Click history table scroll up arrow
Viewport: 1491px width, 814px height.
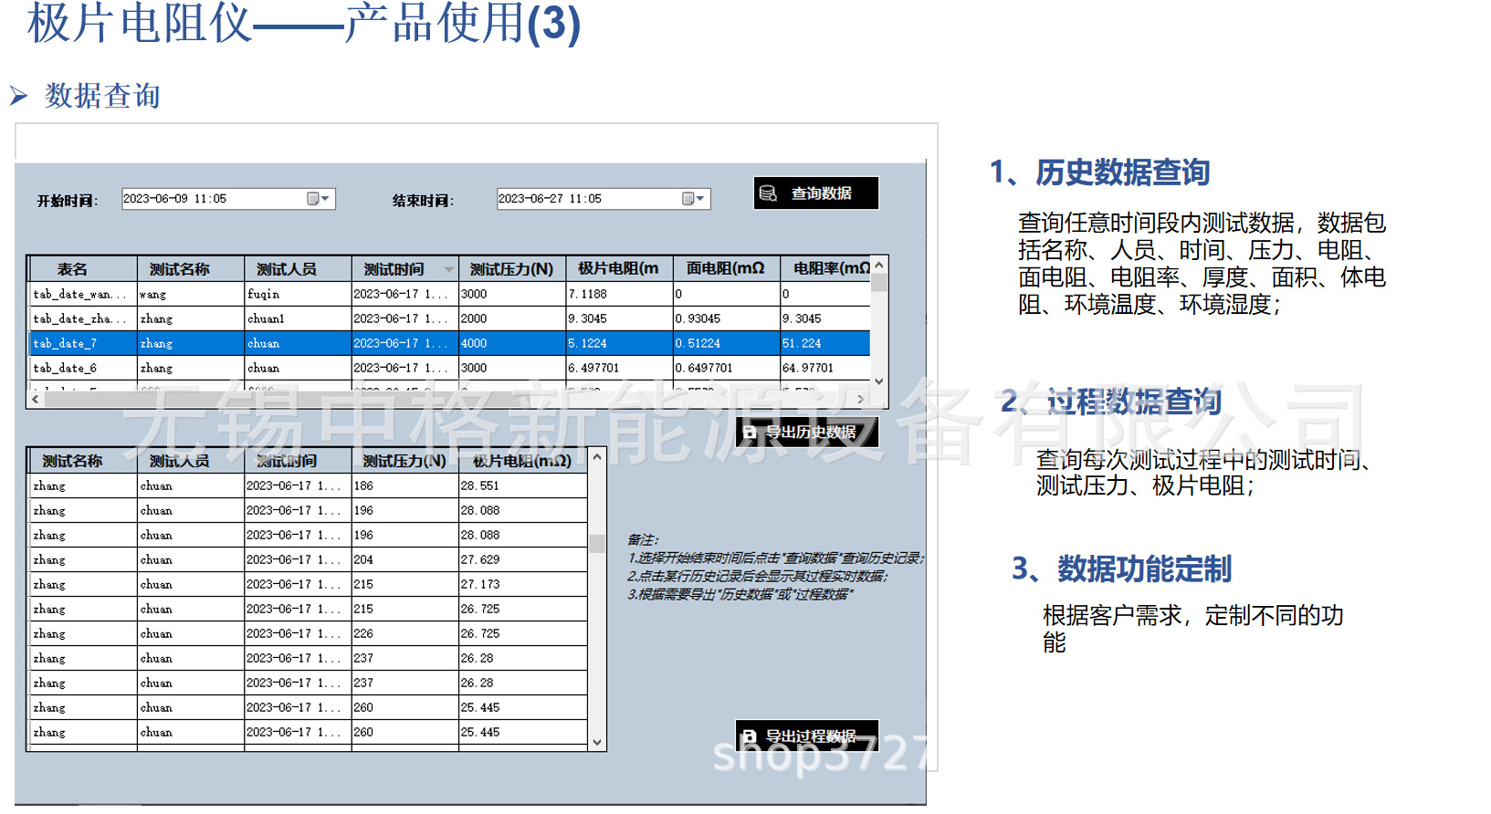click(879, 265)
